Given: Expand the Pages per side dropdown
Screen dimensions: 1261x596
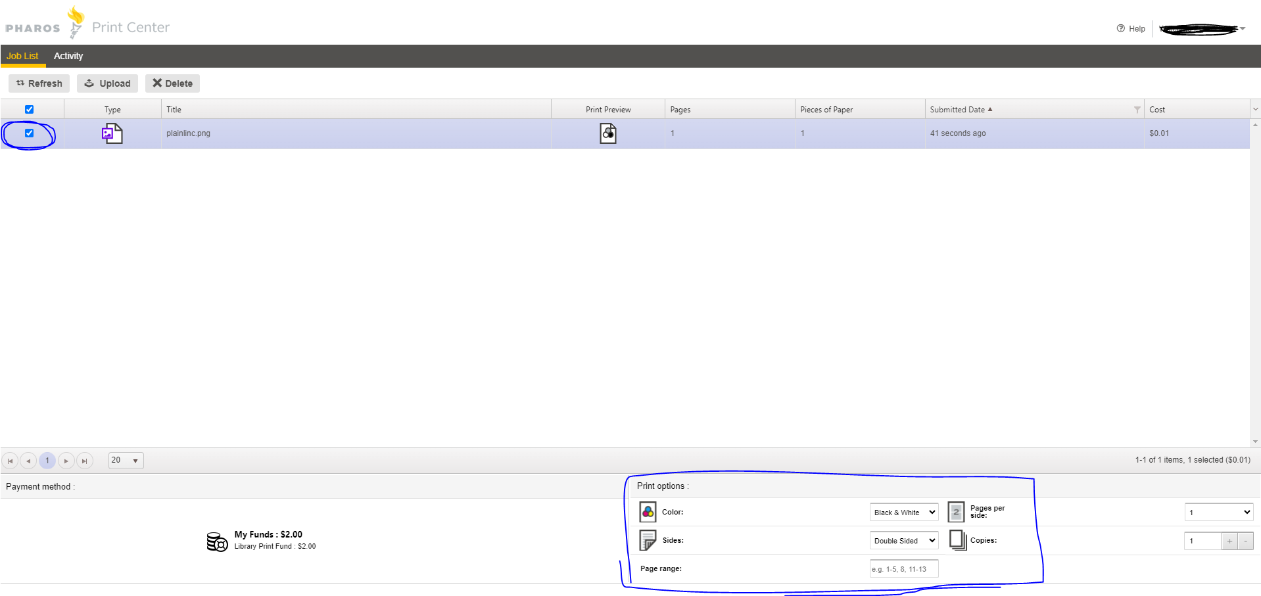Looking at the screenshot, I should click(x=1218, y=513).
